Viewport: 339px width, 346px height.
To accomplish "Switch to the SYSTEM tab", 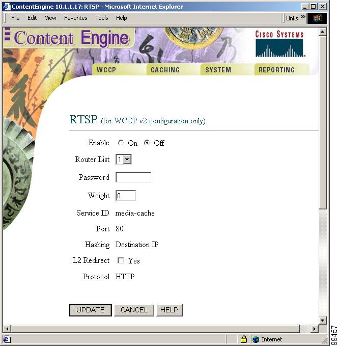I will point(228,70).
